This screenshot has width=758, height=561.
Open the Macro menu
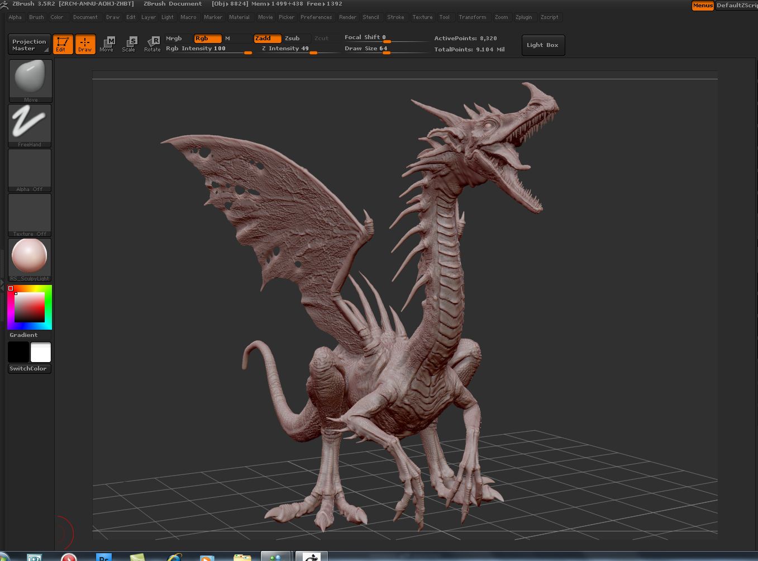188,17
